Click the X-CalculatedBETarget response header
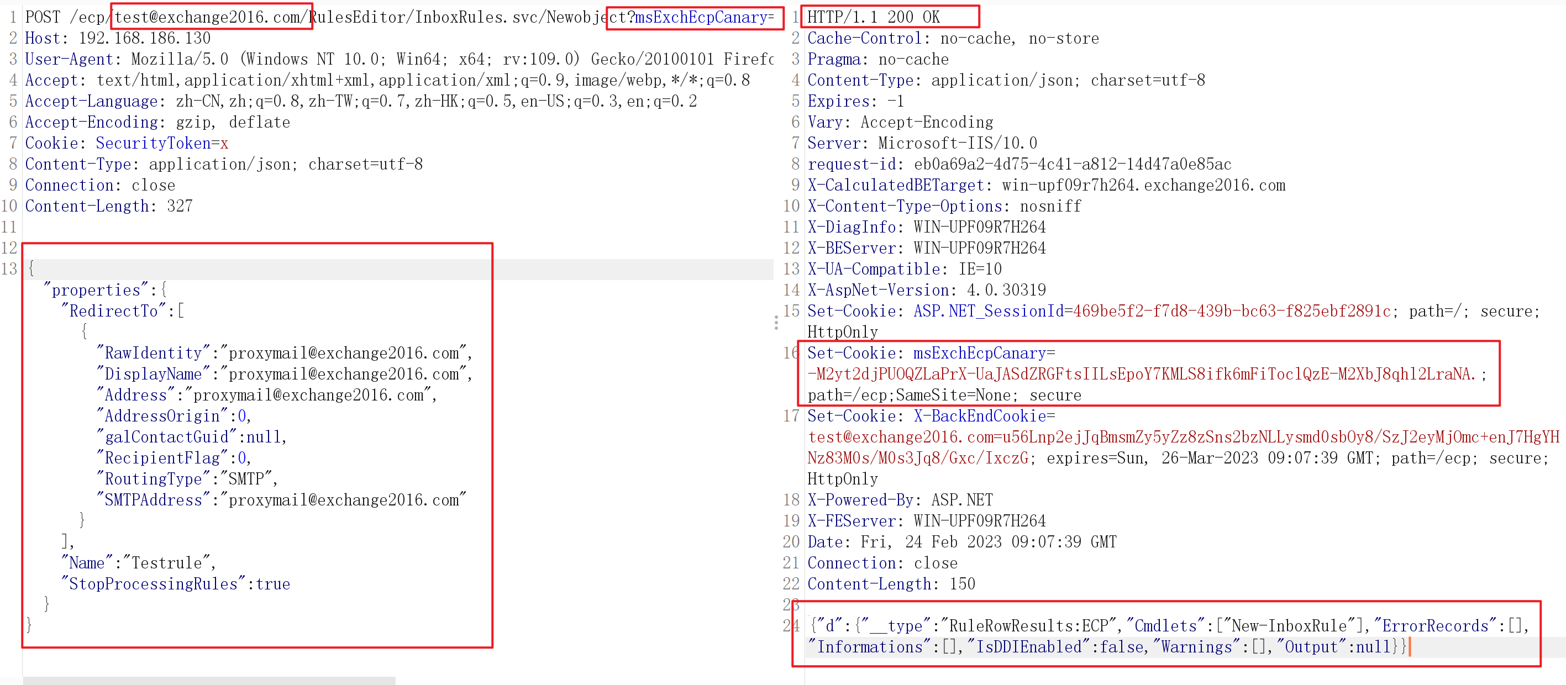 1045,185
